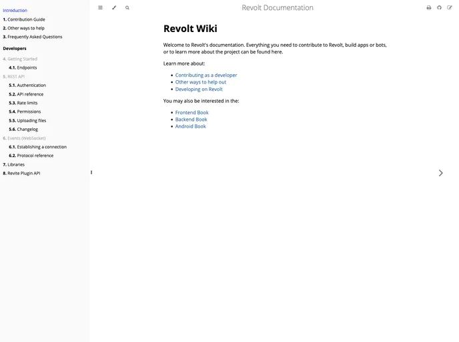Screen dimensions: 459x342
Task: Open the theme picker brush icon
Action: (x=114, y=7)
